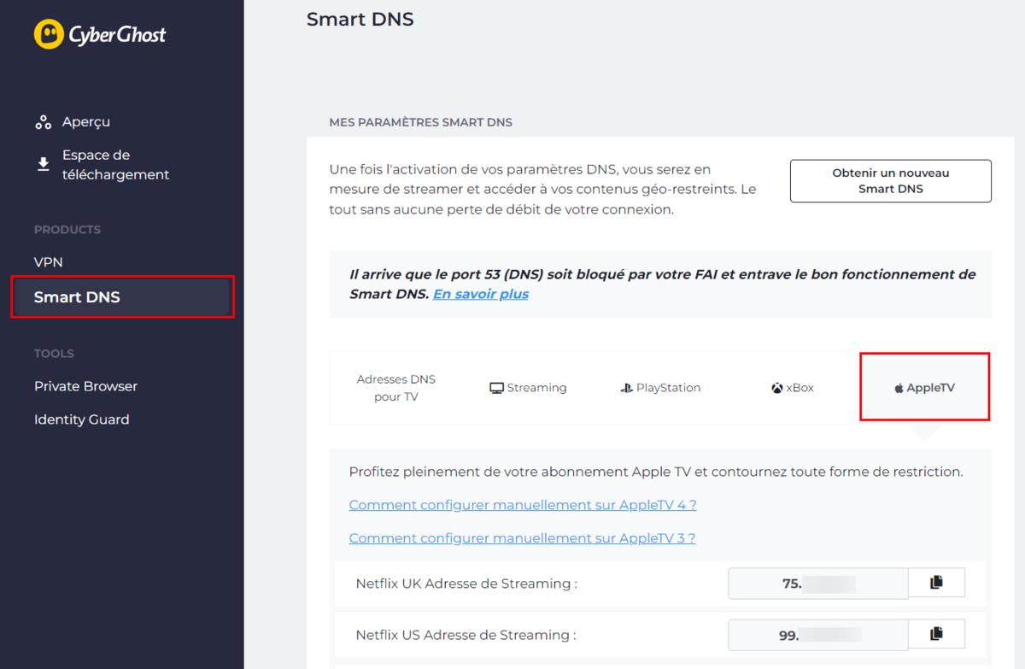Viewport: 1025px width, 669px height.
Task: Follow the En savoir plus link
Action: (x=481, y=294)
